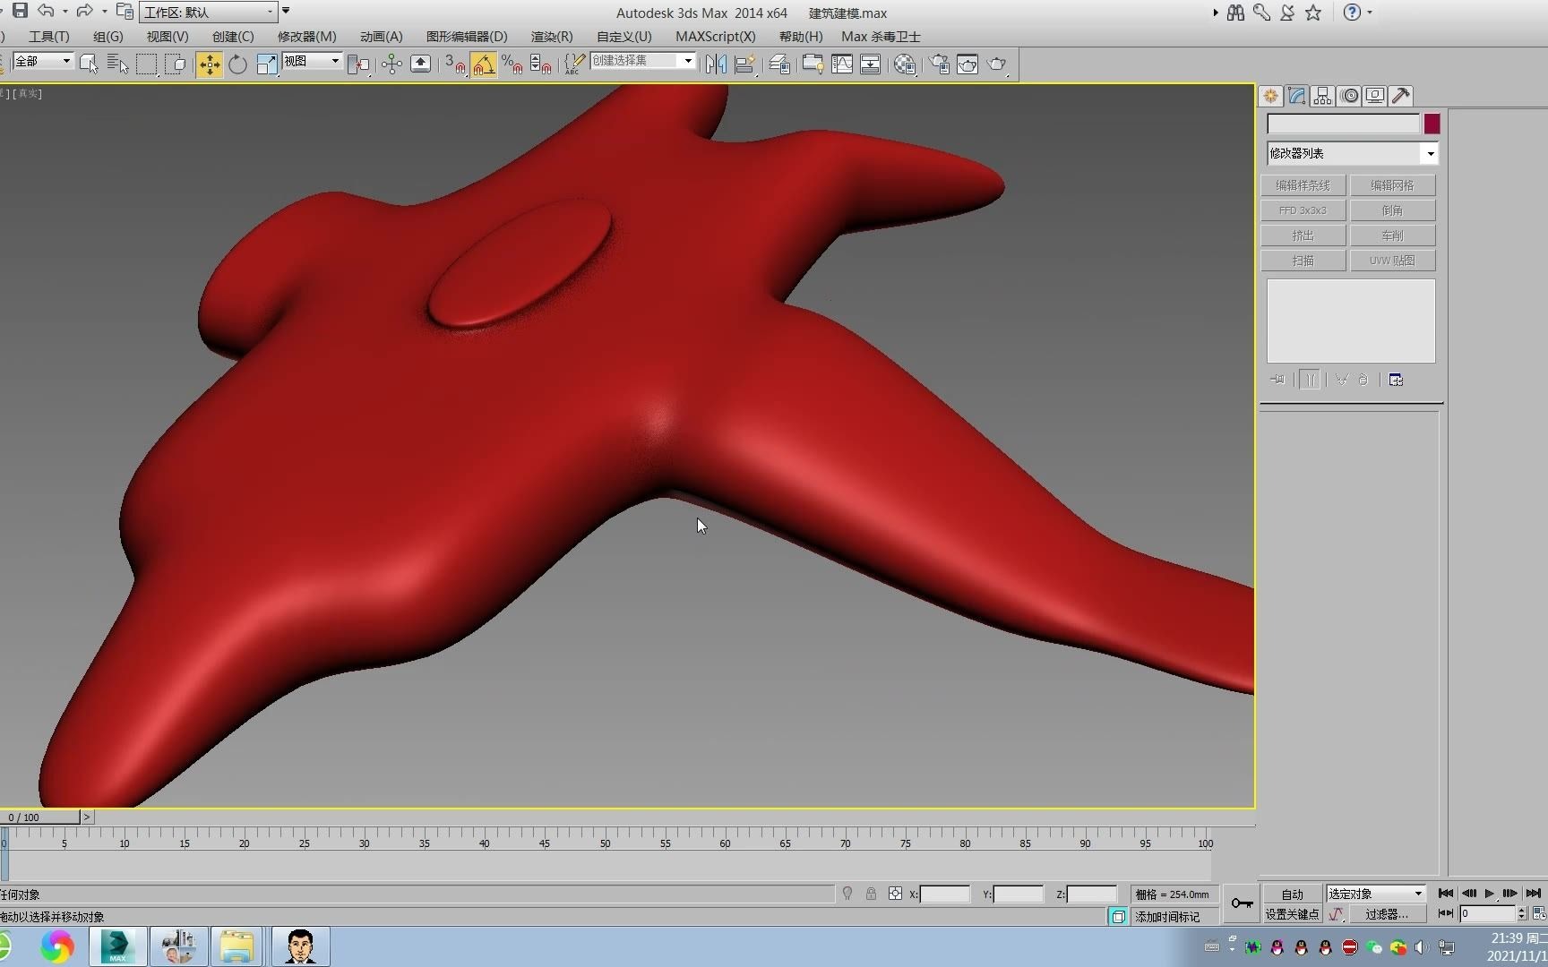Toggle the 3D Snaps button
This screenshot has height=967, width=1548.
455,64
